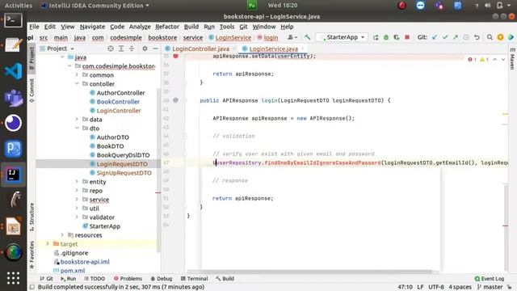Screen dimensions: 517x291
Task: Show Git history clock icon
Action: [466, 37]
